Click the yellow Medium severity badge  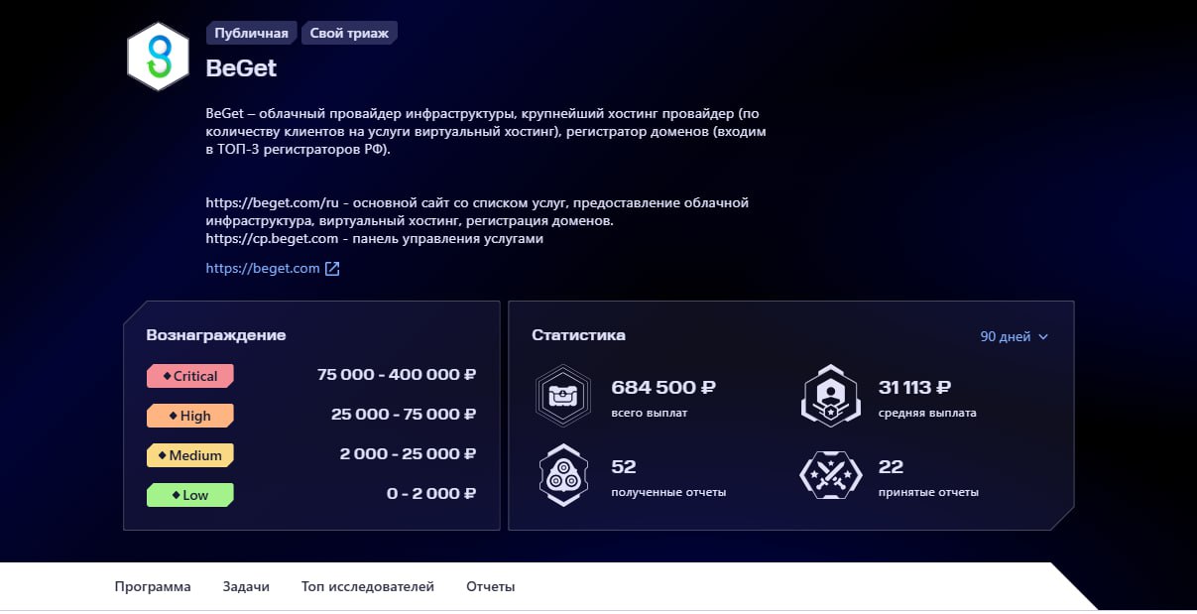tap(190, 455)
